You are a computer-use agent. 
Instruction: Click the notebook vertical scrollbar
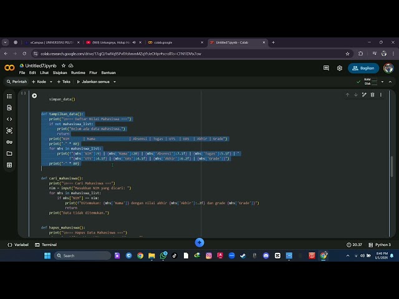coord(392,166)
